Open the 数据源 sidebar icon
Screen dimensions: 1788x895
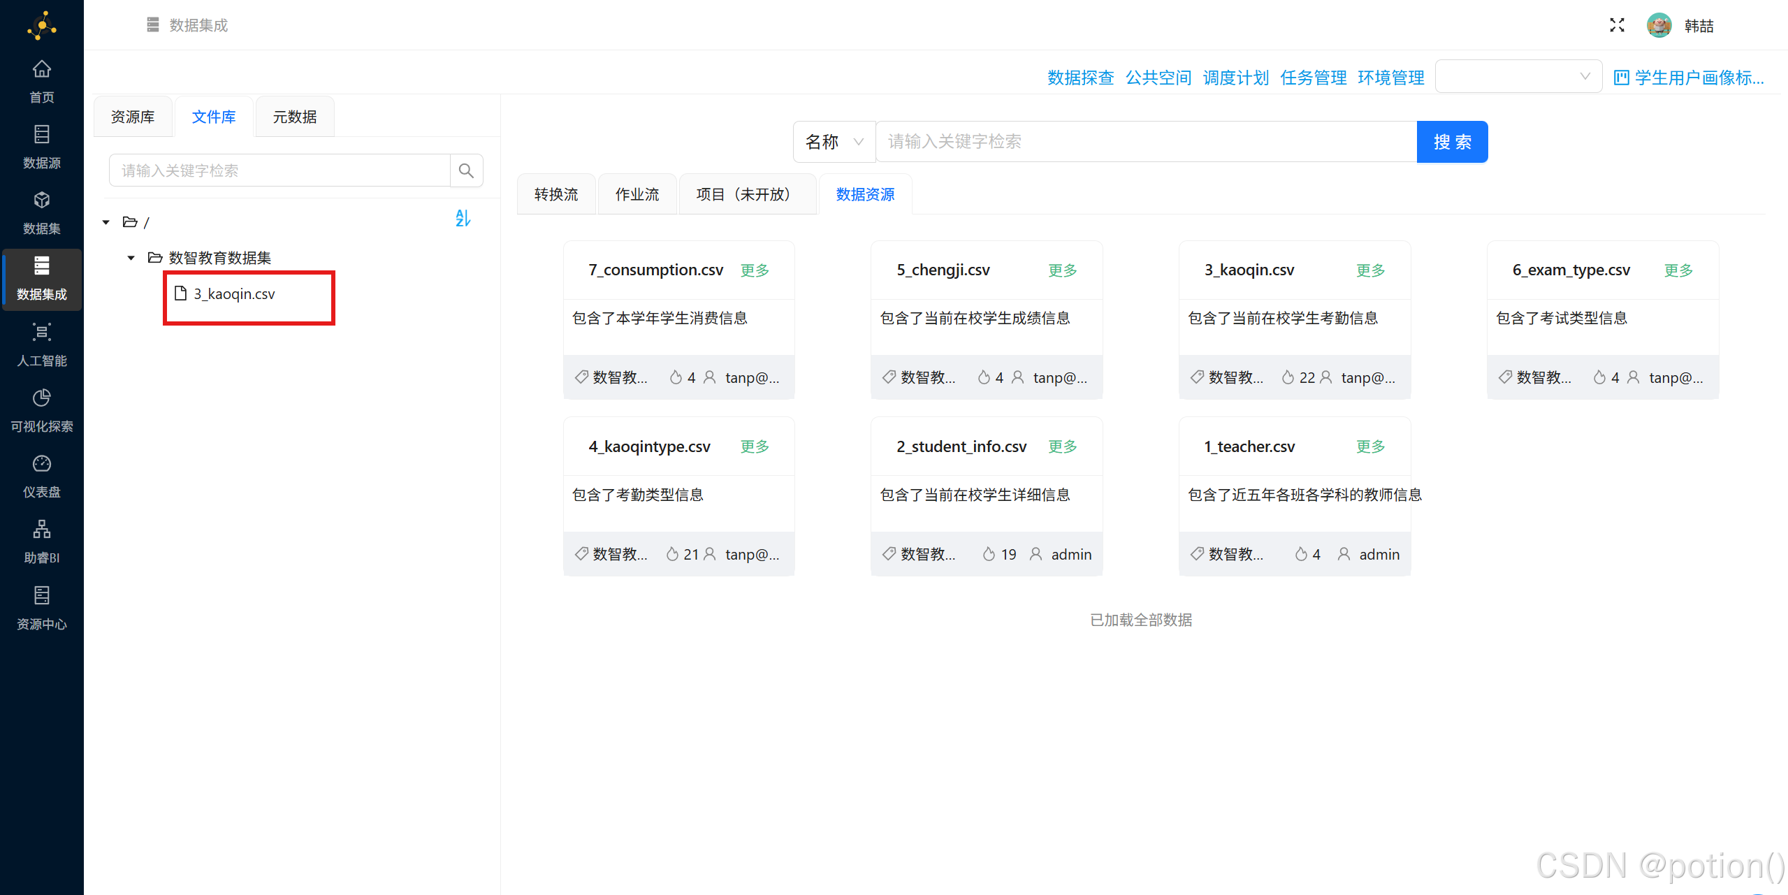point(42,133)
